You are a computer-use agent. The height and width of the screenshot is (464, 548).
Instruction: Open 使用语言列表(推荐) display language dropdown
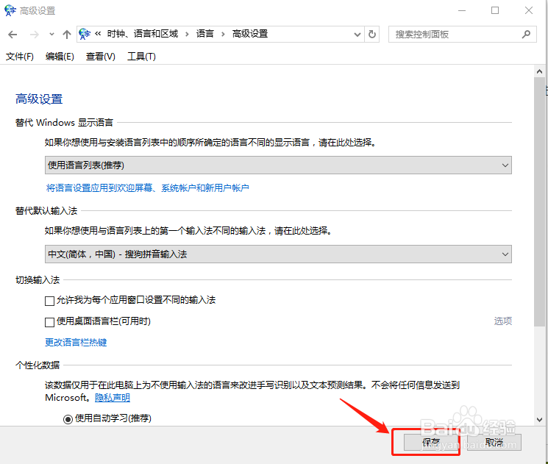point(278,165)
